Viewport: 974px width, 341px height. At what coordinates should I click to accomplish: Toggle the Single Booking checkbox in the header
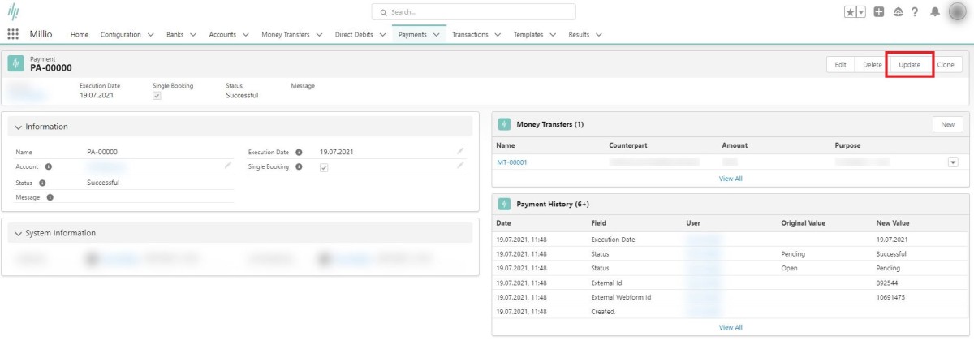pos(157,95)
